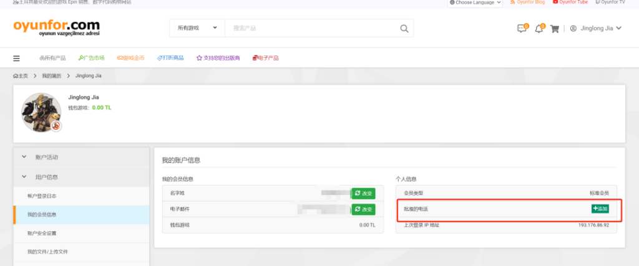The image size is (639, 266).
Task: Click into the 搜索产品 search field
Action: point(312,28)
